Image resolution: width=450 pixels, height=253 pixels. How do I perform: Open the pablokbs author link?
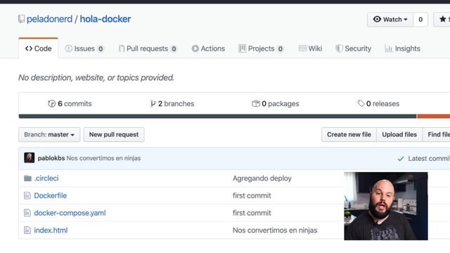coord(51,158)
